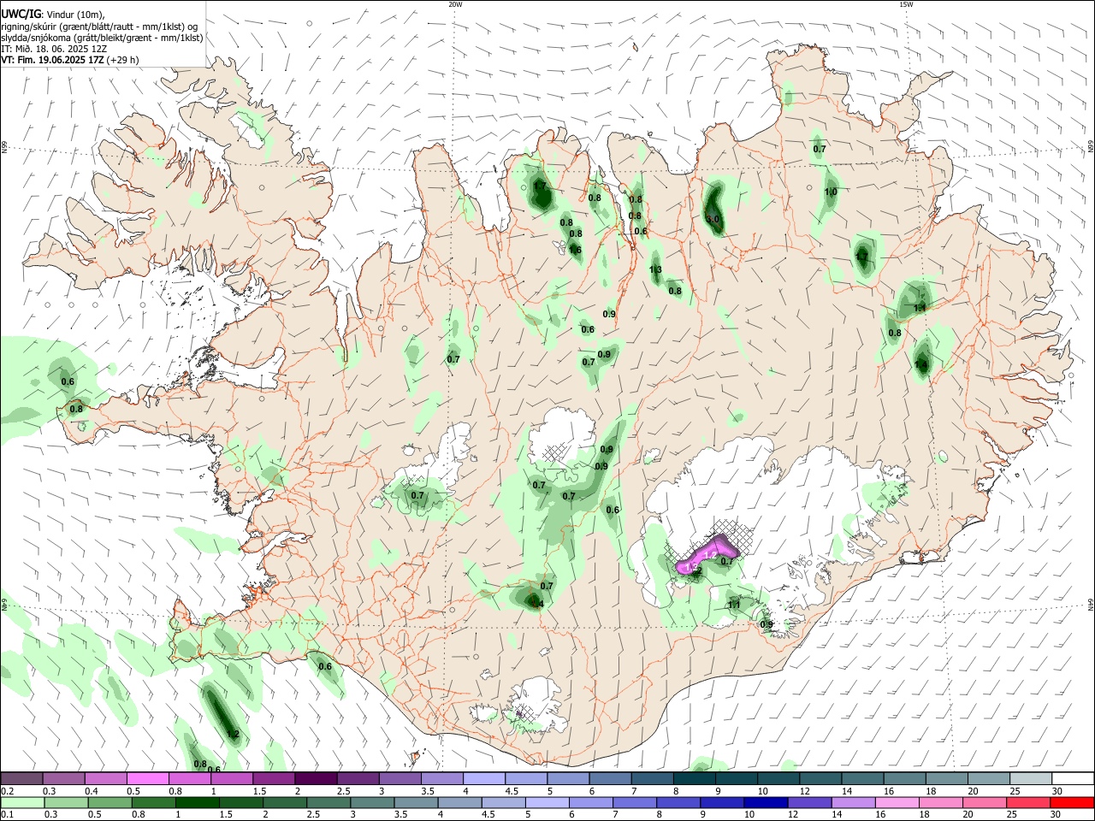
Task: Pick the light lavender 4 snow legend swatch
Action: tap(483, 778)
